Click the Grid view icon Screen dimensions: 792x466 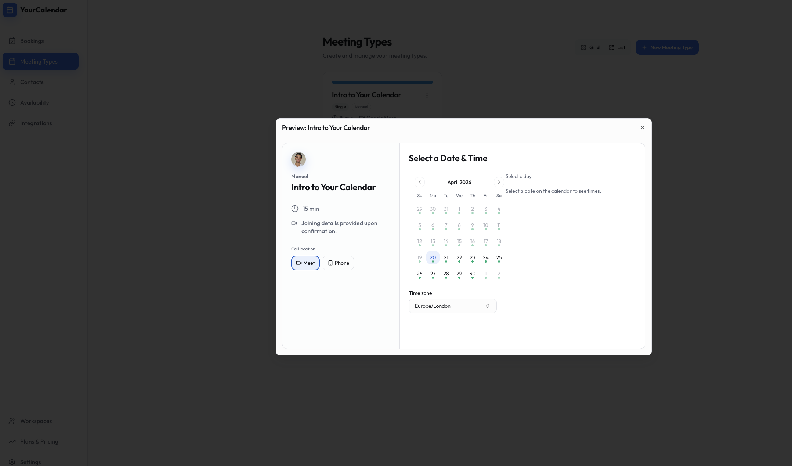(583, 47)
